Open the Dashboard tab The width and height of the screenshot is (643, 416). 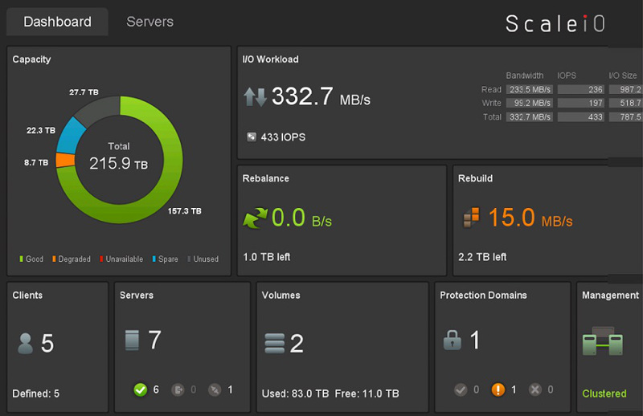(x=57, y=22)
